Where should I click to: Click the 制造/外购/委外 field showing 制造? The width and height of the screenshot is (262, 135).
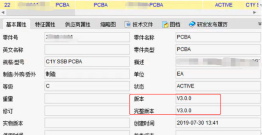(x=87, y=74)
